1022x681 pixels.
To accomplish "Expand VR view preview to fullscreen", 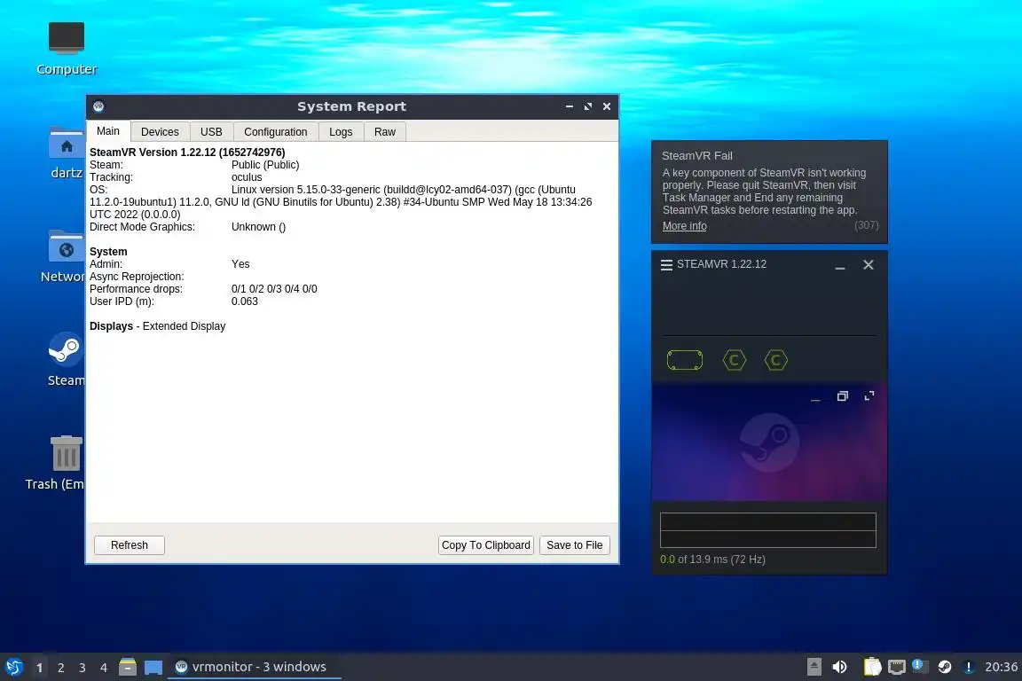I will [869, 396].
